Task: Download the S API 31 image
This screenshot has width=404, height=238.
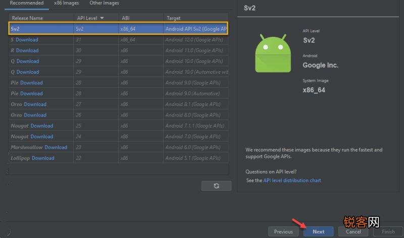Action: (27, 40)
